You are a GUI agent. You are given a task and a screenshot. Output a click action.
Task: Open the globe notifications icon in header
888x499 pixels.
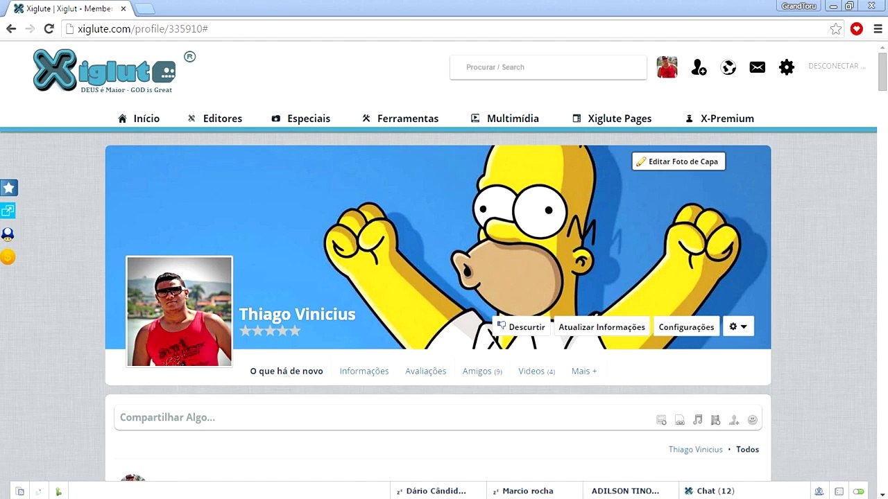tap(728, 67)
